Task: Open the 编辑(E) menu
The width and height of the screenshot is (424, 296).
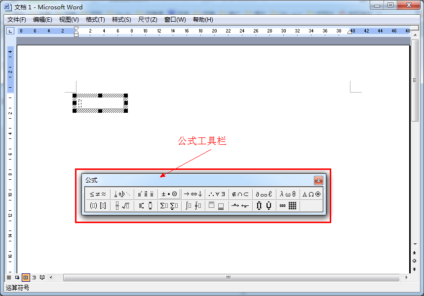Action: 42,20
